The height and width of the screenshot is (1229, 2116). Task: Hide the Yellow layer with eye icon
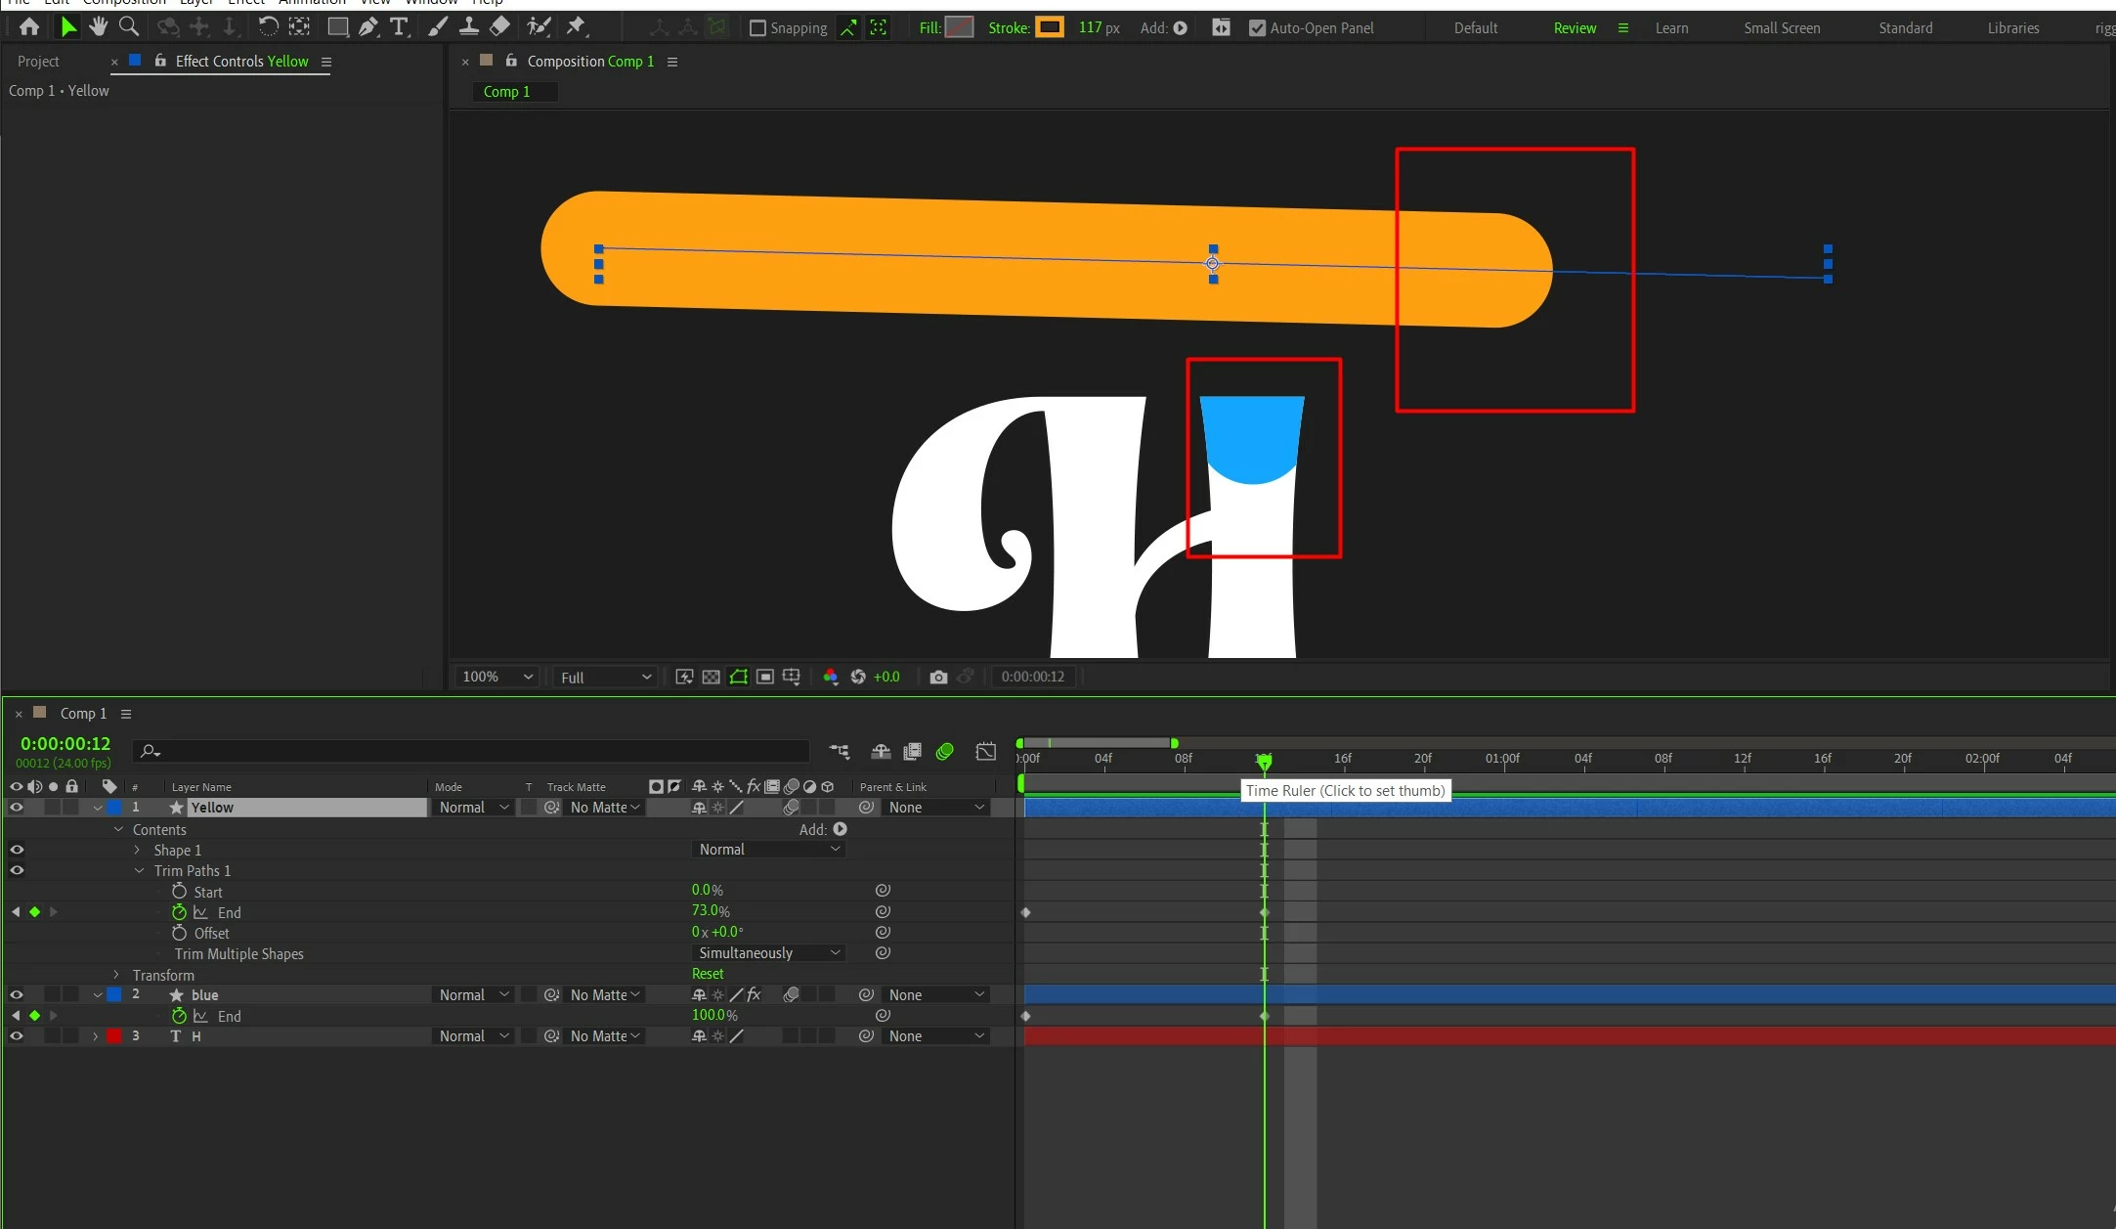(x=17, y=808)
